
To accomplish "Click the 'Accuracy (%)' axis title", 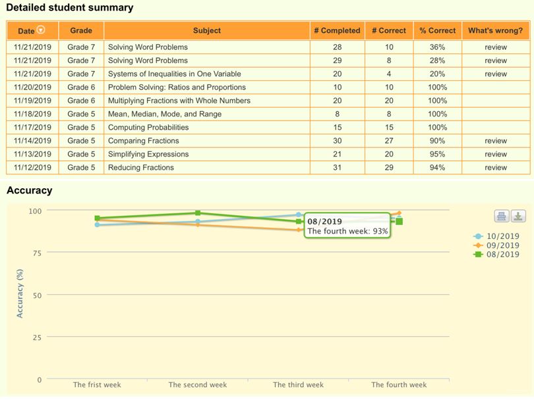I will tap(20, 293).
